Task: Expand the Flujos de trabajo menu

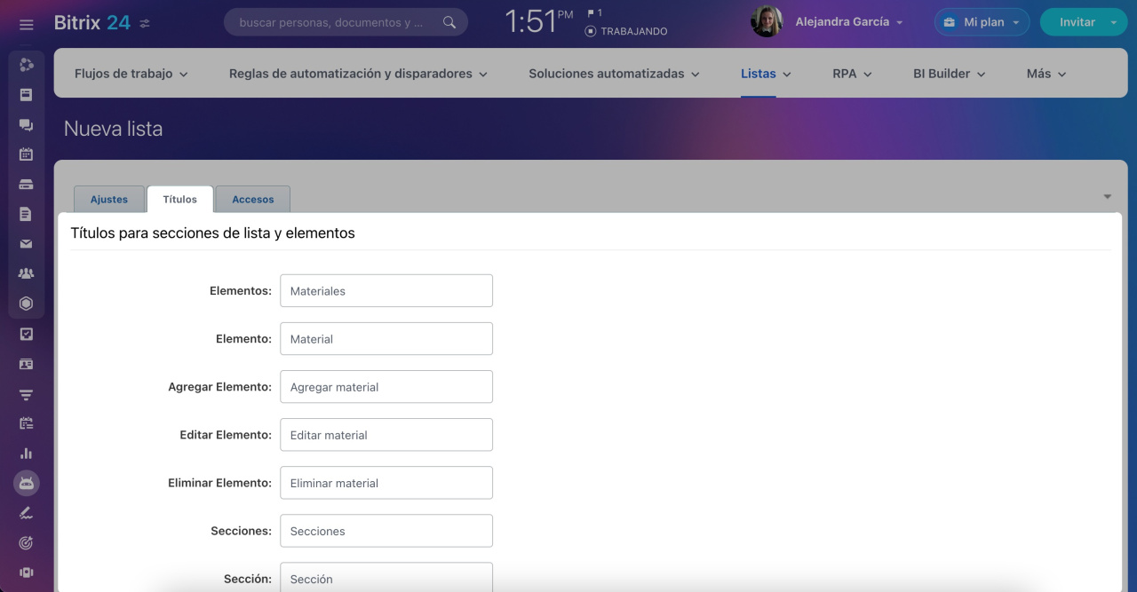Action: (131, 74)
